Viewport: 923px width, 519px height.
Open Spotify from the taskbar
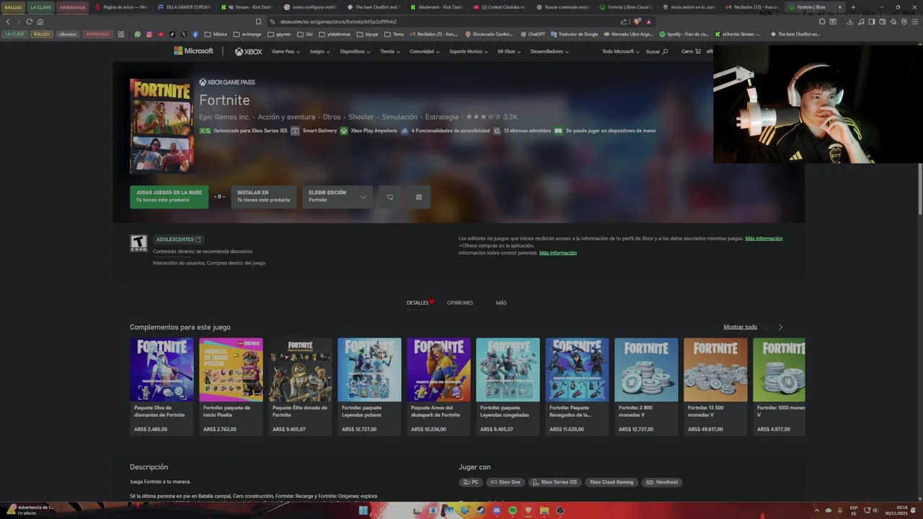pos(513,510)
